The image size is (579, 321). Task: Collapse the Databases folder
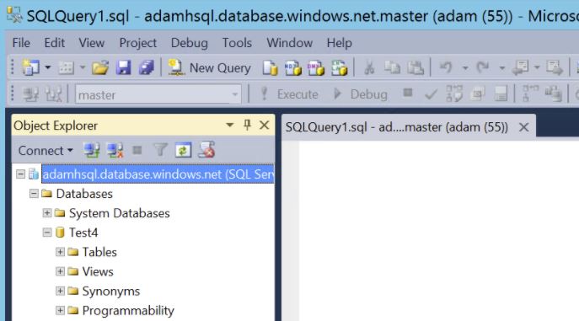[34, 193]
